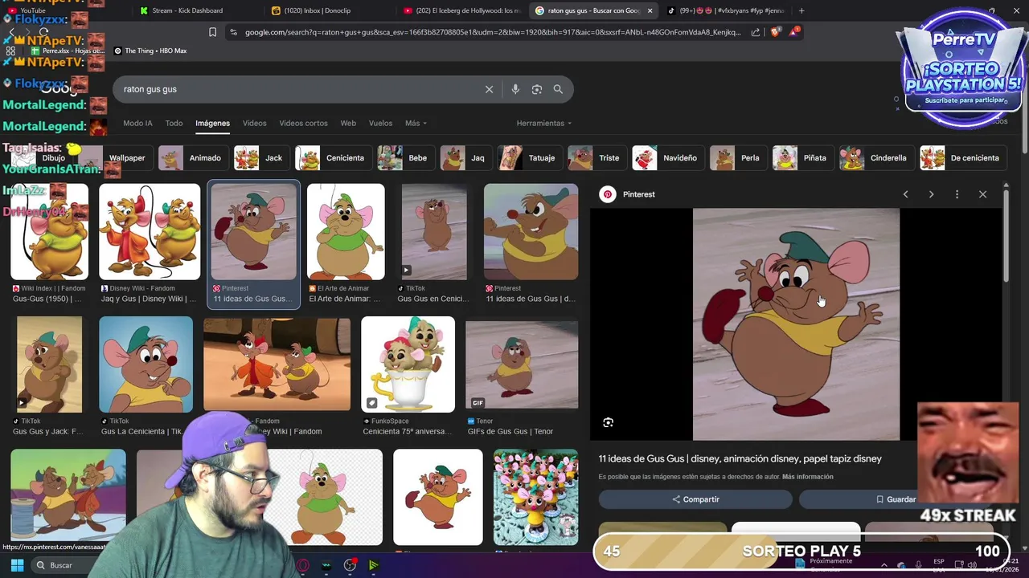Submit search with the magnifier icon
Viewport: 1029px width, 578px height.
[x=558, y=89]
